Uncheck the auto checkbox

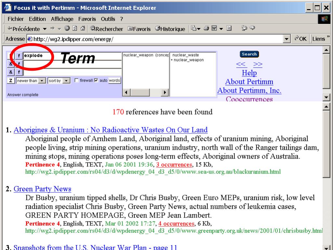(x=96, y=80)
